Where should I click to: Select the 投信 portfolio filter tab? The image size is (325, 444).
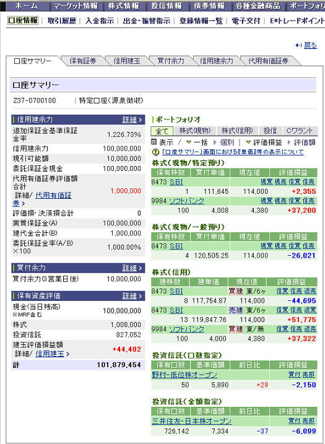(270, 131)
